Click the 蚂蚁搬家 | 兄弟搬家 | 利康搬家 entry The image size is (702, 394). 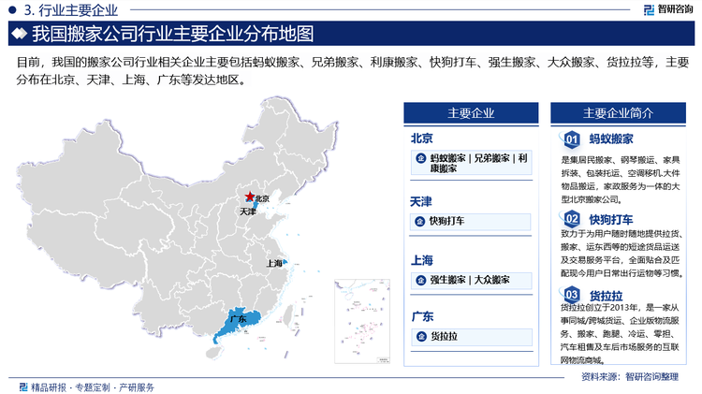click(x=472, y=163)
